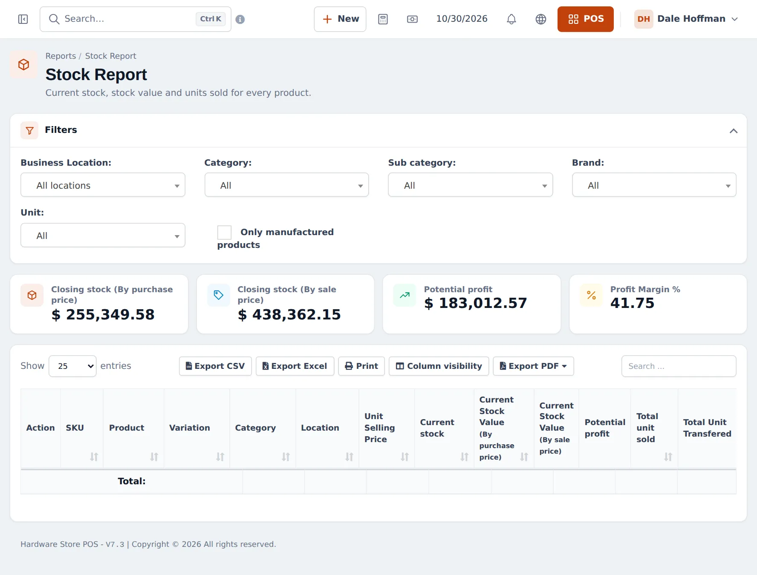Click the Closing stock by sale price tag icon
The width and height of the screenshot is (757, 575).
[x=218, y=295]
